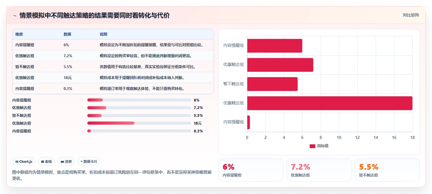Click the progress bar showing 7.2%
This screenshot has width=432, height=194.
point(139,108)
